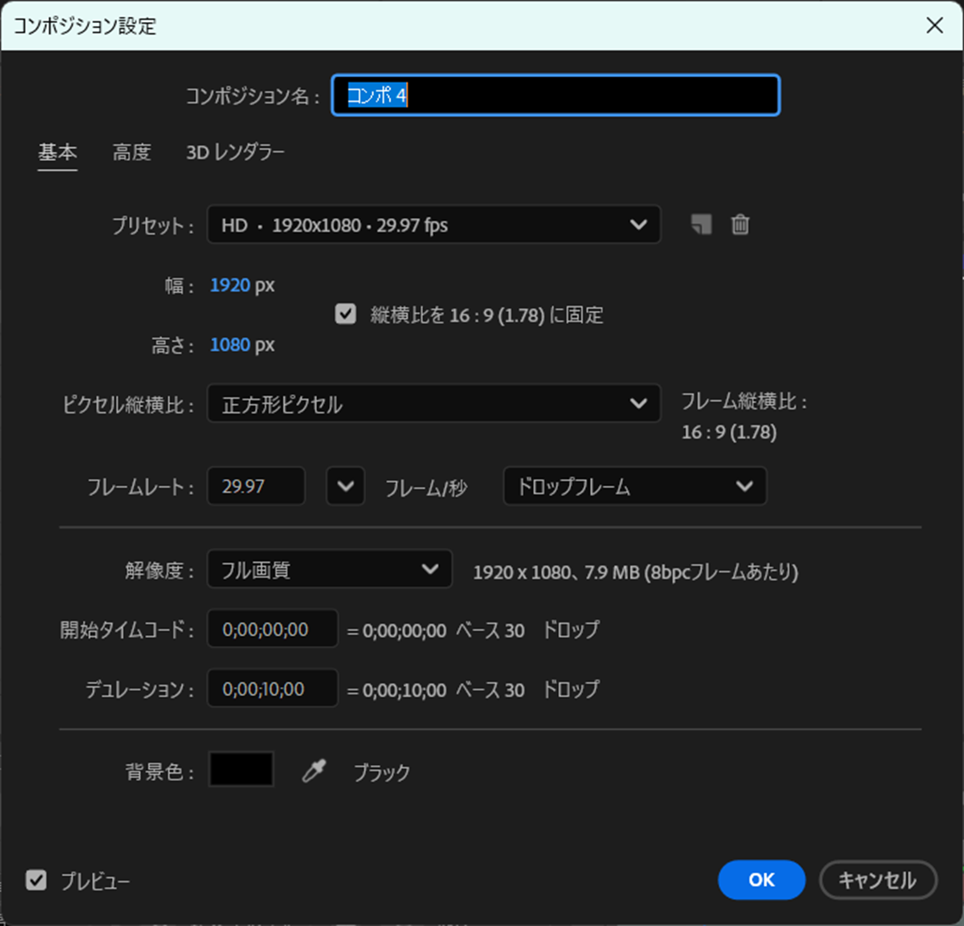Click the save new preset icon
Viewport: 964px width, 926px height.
point(700,225)
